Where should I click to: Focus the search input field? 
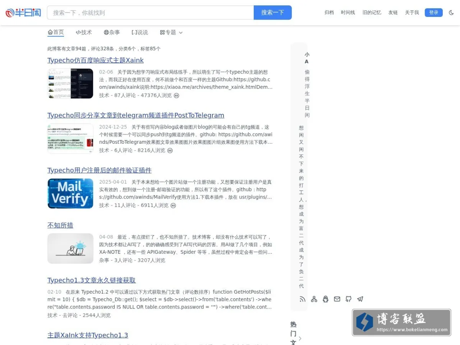click(150, 13)
